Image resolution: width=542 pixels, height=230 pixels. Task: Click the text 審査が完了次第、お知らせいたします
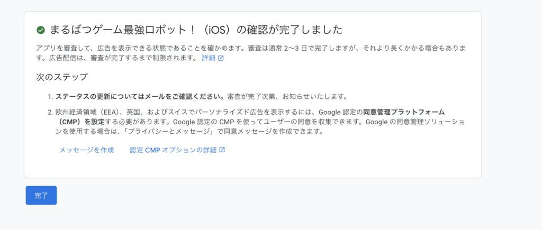(286, 97)
